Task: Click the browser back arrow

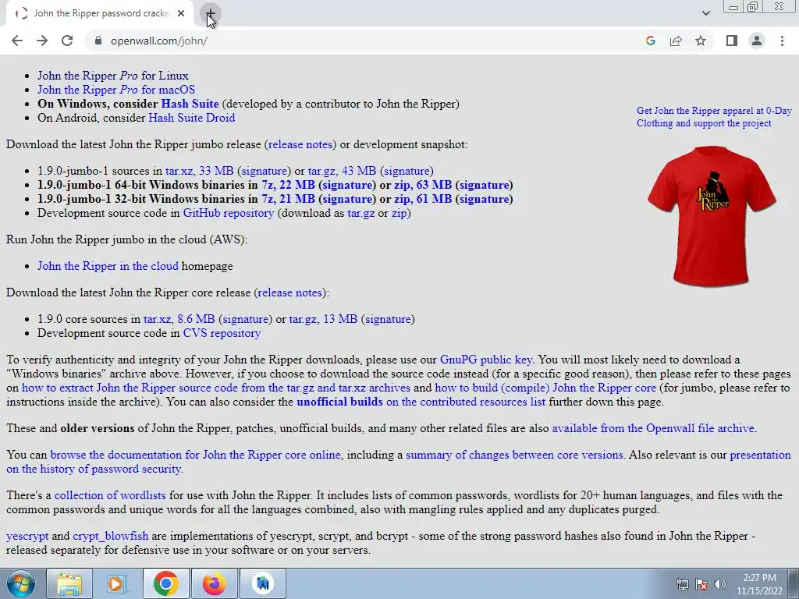Action: pos(17,41)
